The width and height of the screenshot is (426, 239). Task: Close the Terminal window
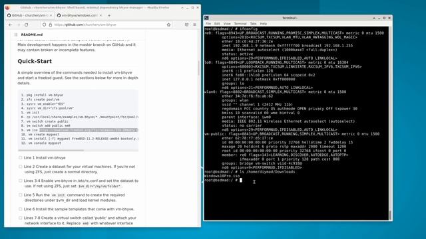click(x=389, y=18)
